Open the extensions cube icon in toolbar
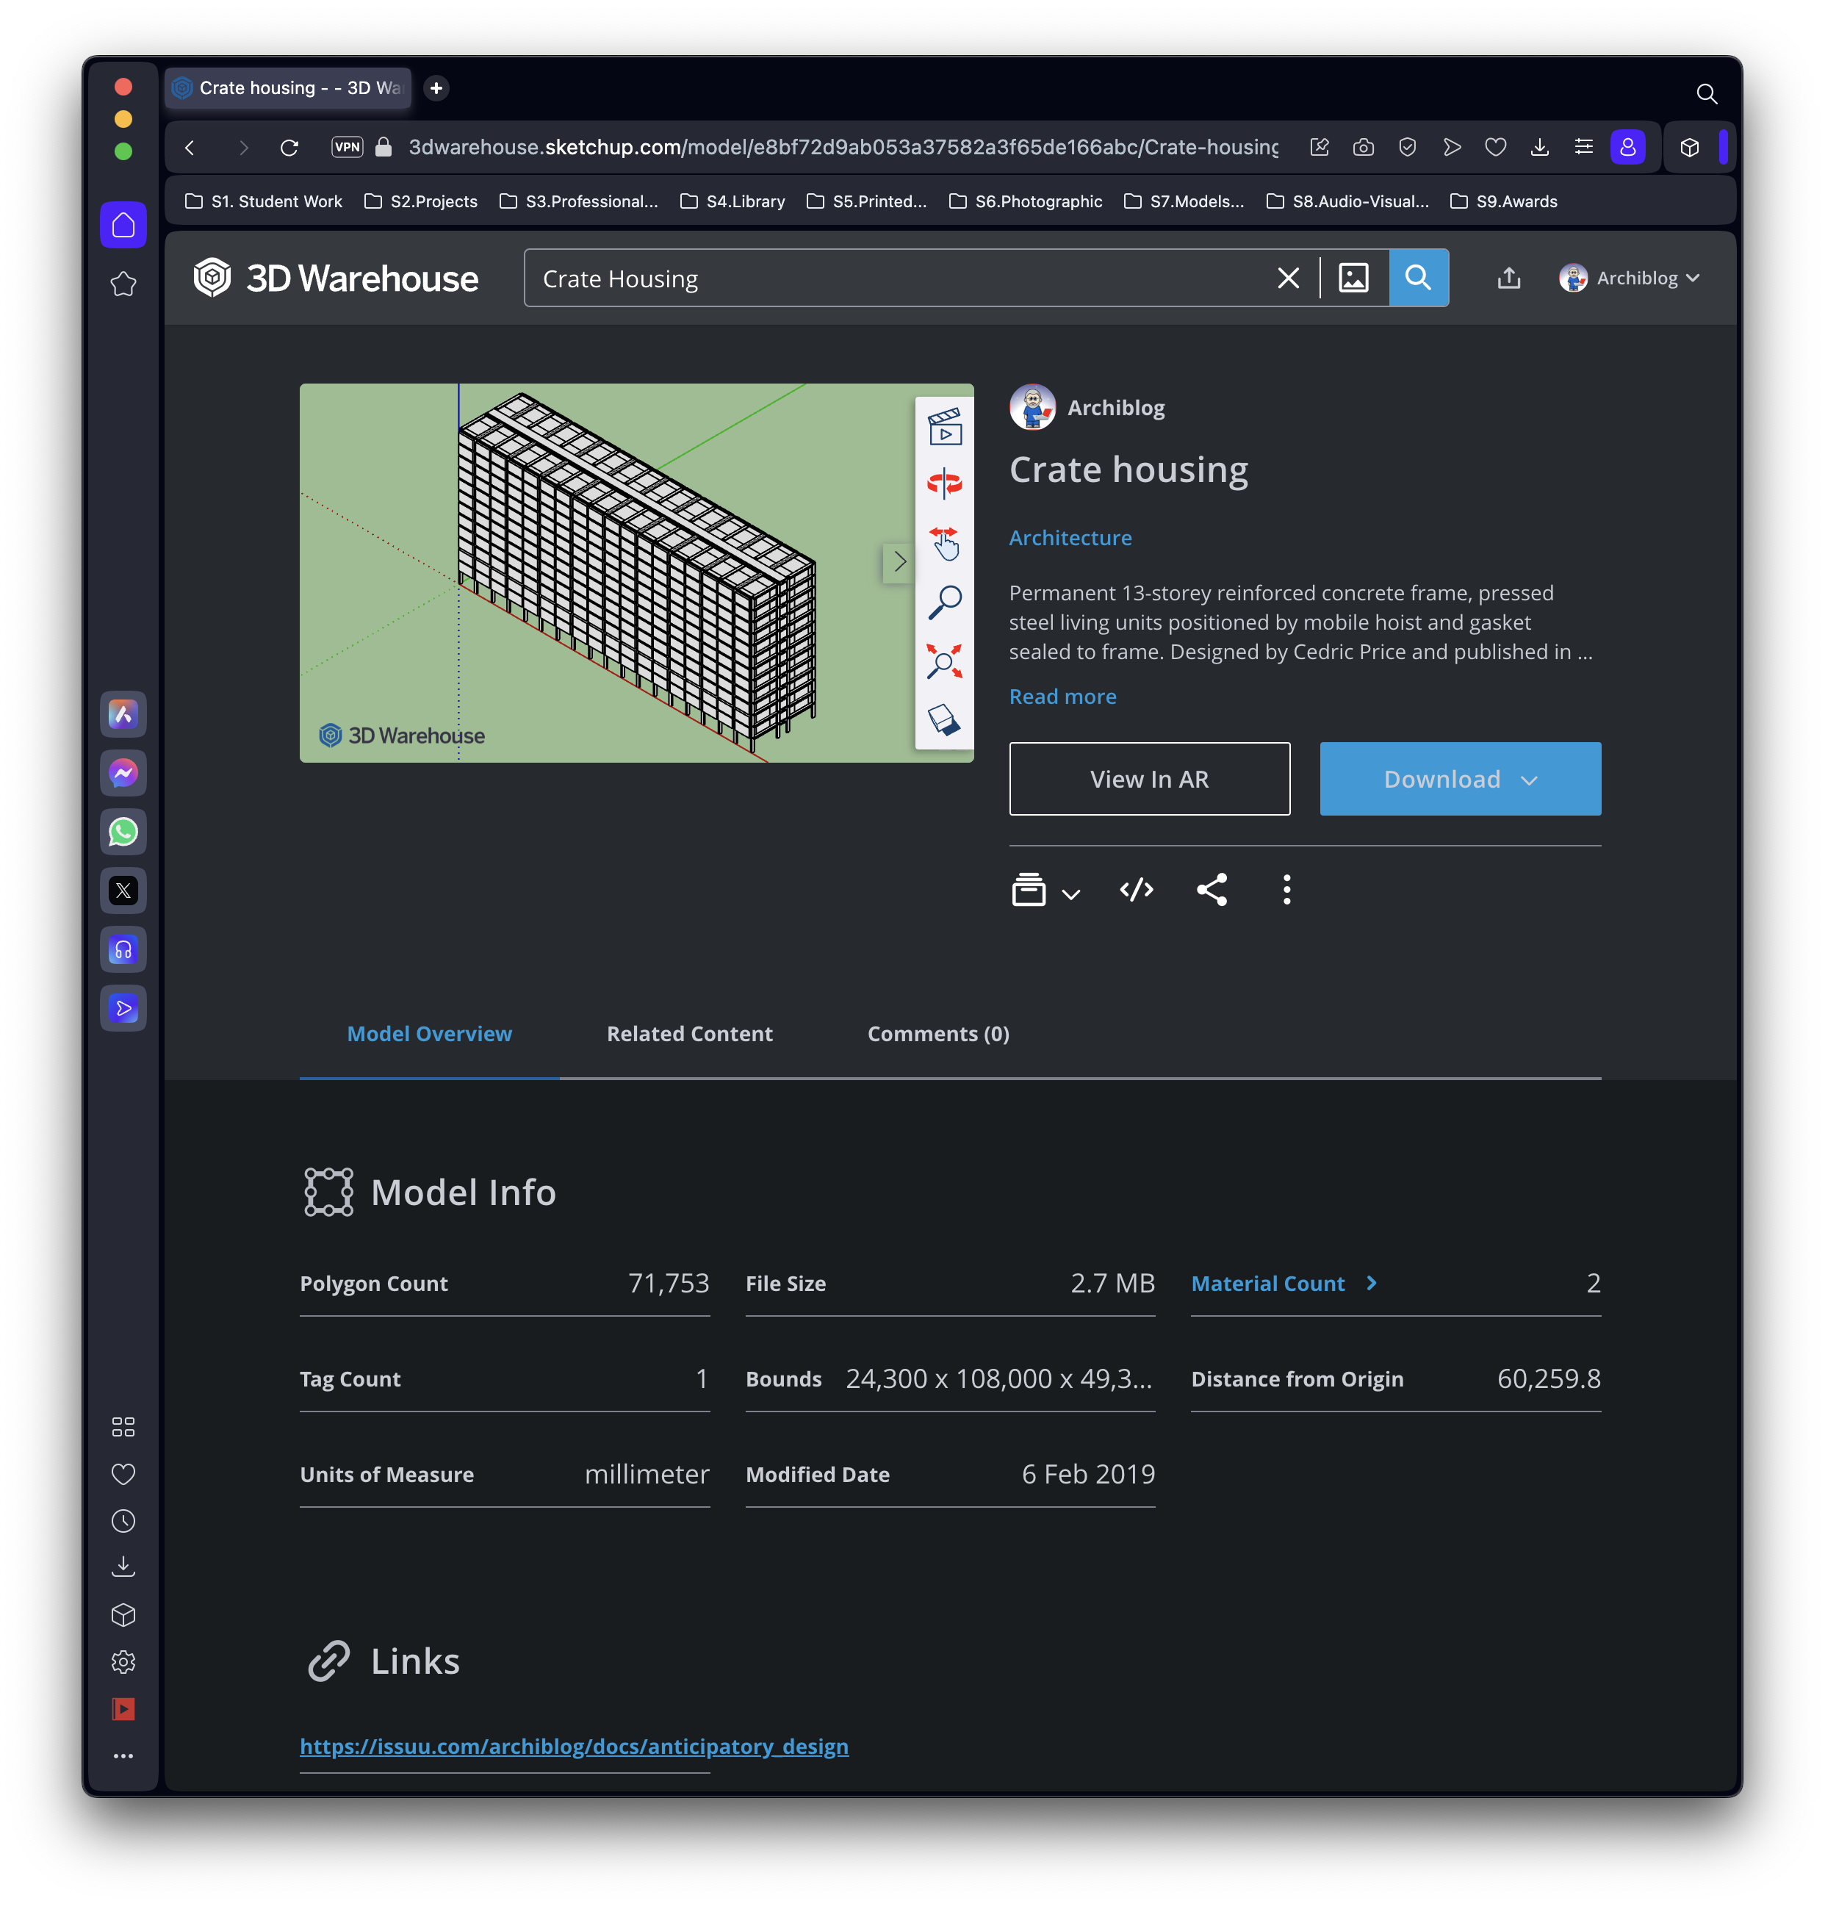Viewport: 1825px width, 1906px height. (x=1689, y=147)
